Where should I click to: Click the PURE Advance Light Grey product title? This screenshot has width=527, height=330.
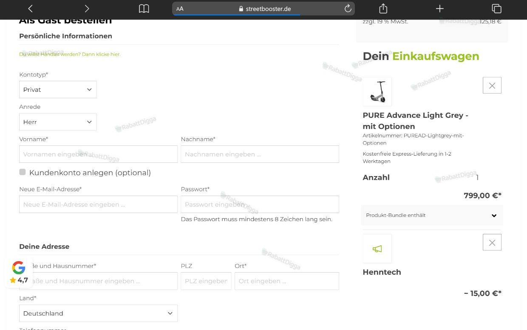(415, 121)
